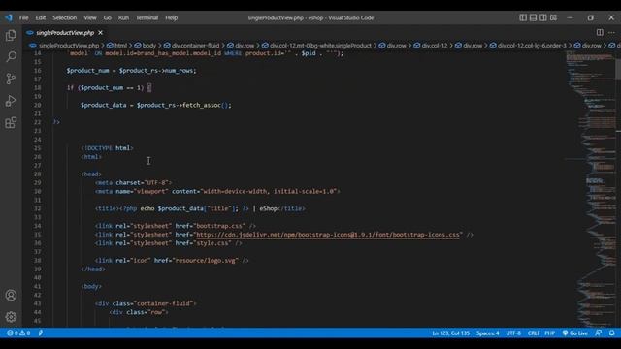This screenshot has height=349, width=621.
Task: Close the singleProductView.php tab
Action: coord(100,32)
